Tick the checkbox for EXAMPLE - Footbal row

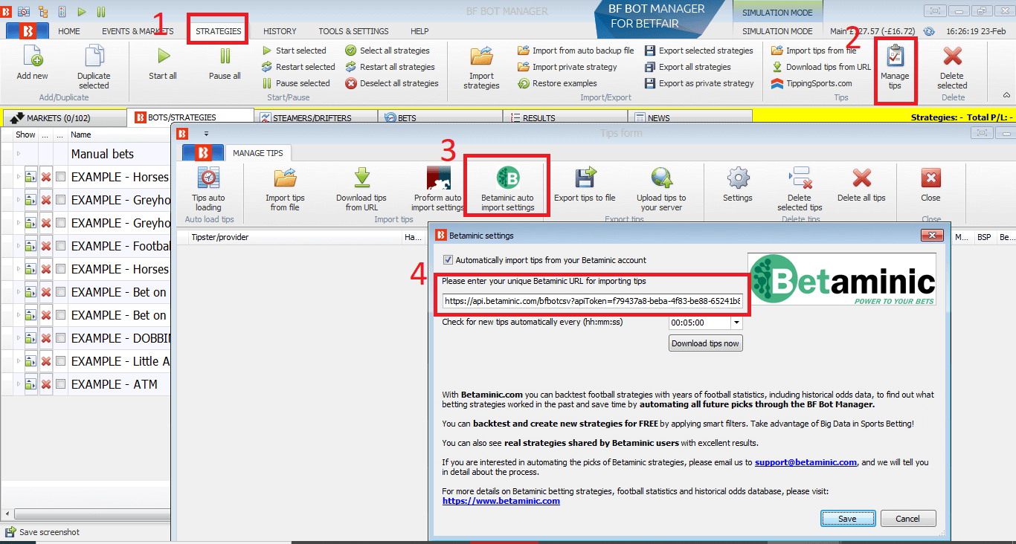(61, 246)
